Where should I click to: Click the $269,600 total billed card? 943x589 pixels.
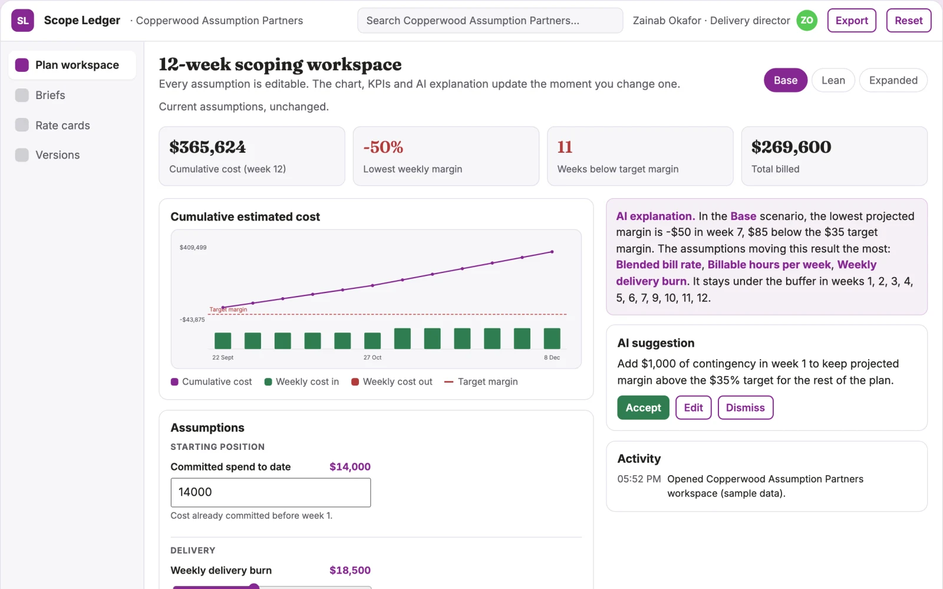pos(834,156)
